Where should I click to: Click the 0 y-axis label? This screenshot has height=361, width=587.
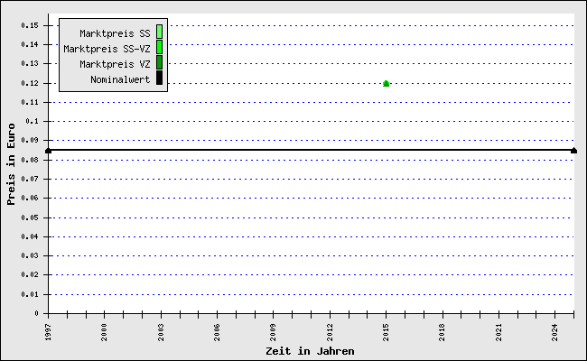(36, 313)
